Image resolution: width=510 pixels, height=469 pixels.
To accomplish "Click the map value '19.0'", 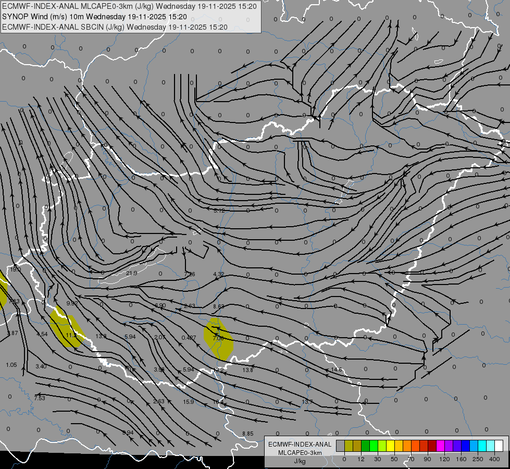I will 16,269.
